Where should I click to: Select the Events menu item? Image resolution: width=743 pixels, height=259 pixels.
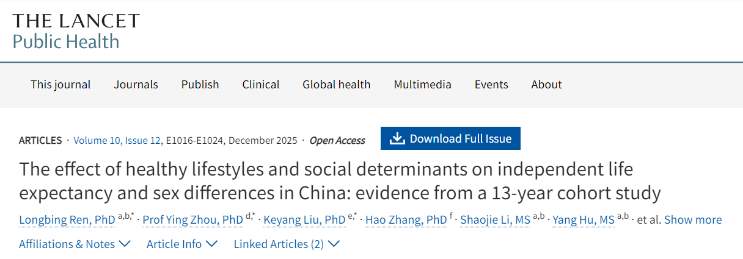pyautogui.click(x=491, y=85)
